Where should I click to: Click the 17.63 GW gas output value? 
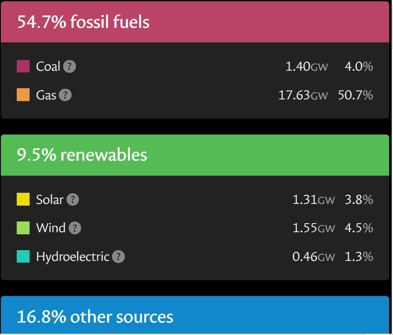tap(303, 95)
